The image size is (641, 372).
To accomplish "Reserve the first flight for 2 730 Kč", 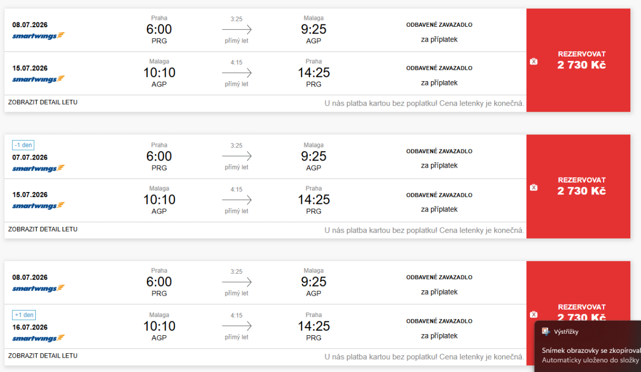I will click(581, 60).
